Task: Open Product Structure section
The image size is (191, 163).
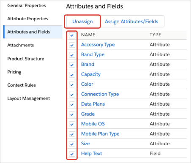Action: [x=26, y=59]
